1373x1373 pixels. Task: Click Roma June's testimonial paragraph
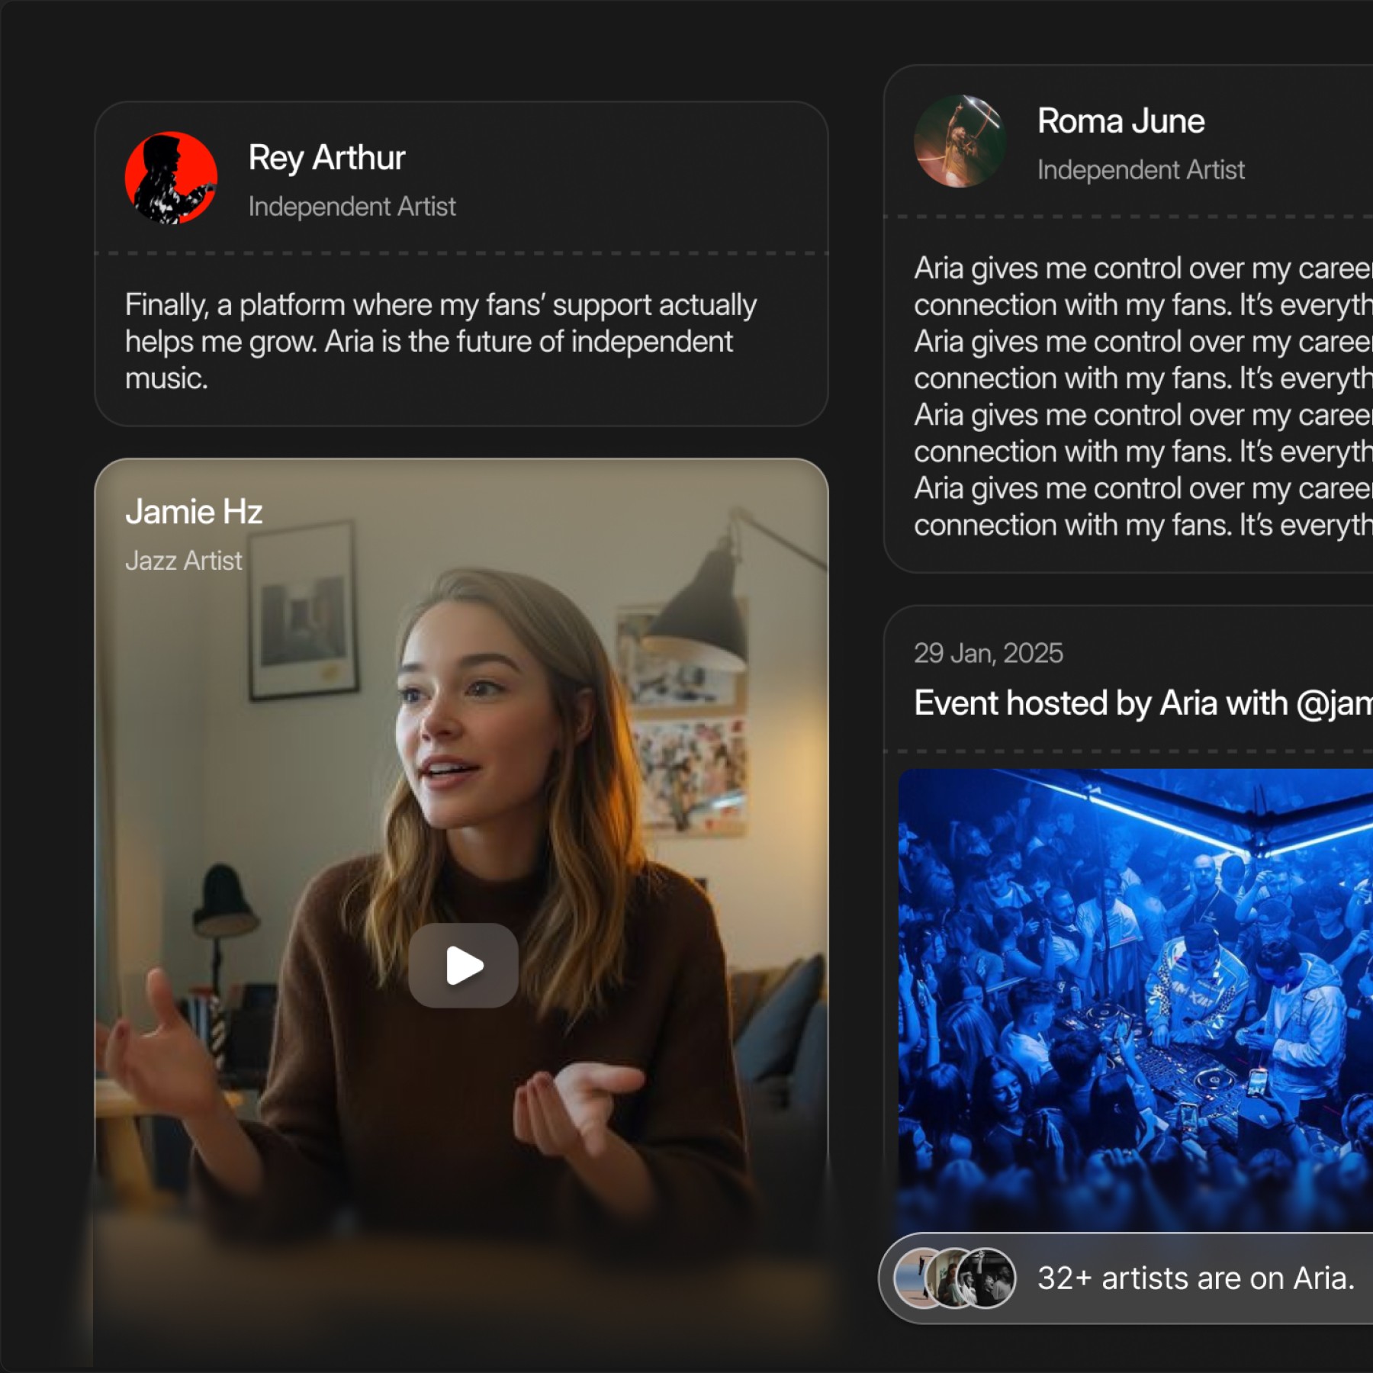(1143, 396)
